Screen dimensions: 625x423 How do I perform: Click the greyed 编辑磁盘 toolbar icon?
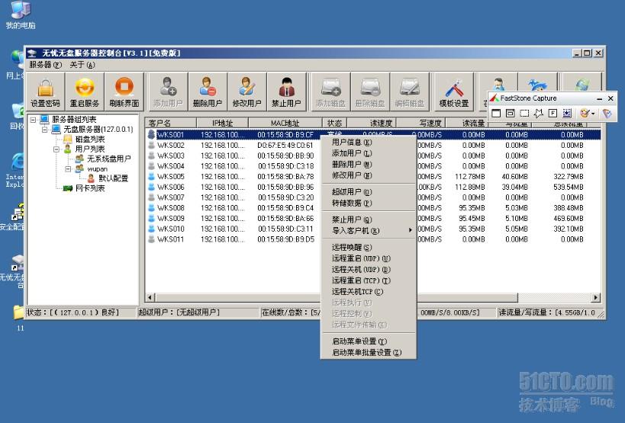410,92
